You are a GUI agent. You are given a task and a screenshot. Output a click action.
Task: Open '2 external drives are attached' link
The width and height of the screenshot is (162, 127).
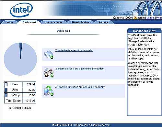coord(80,69)
